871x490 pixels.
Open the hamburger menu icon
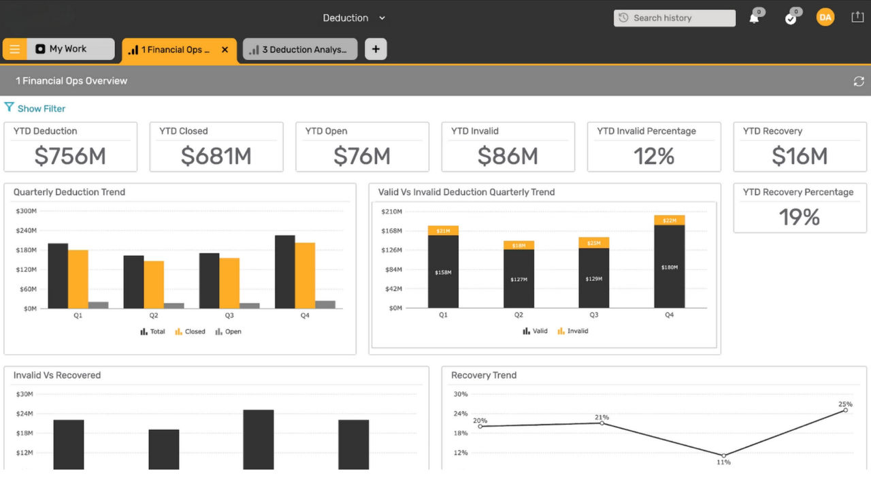click(x=14, y=50)
